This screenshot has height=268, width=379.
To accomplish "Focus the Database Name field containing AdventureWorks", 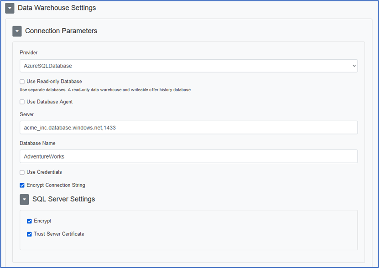I will pos(188,156).
